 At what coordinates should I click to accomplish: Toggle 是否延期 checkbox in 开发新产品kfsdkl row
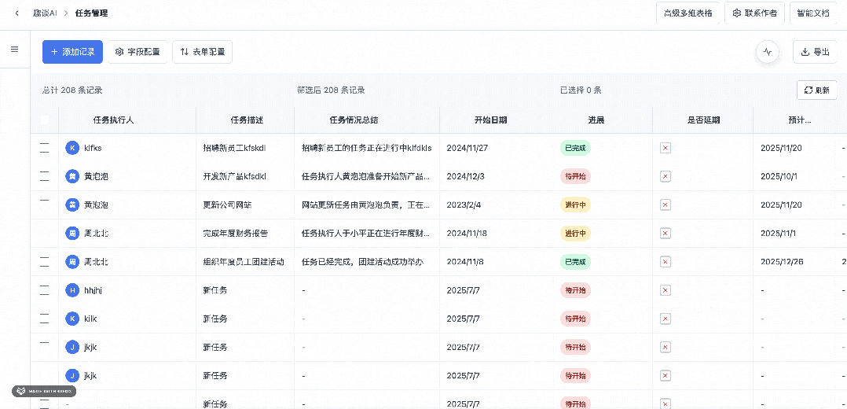click(x=665, y=176)
